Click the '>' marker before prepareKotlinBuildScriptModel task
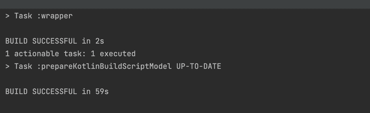 8,67
